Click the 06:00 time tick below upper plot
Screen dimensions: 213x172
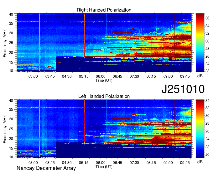(x=101, y=76)
